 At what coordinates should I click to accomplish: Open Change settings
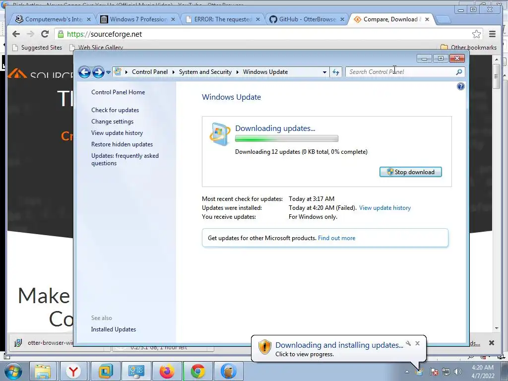point(112,121)
